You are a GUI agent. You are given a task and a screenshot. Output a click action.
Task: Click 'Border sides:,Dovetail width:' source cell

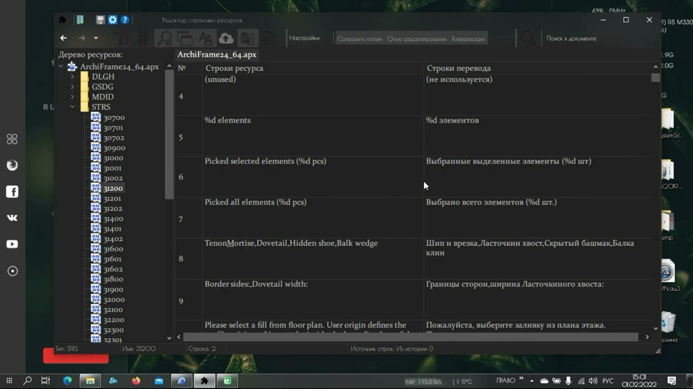coord(313,300)
